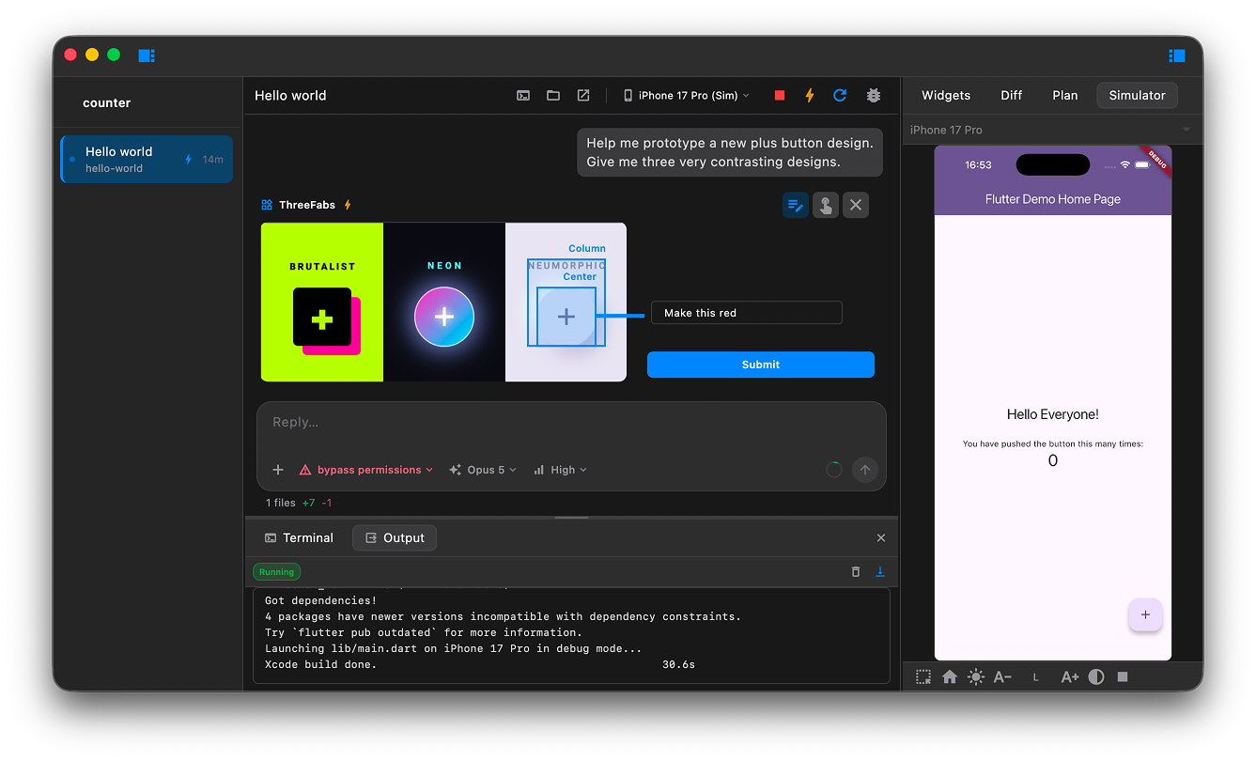Switch to the Diff tab

pos(1012,95)
